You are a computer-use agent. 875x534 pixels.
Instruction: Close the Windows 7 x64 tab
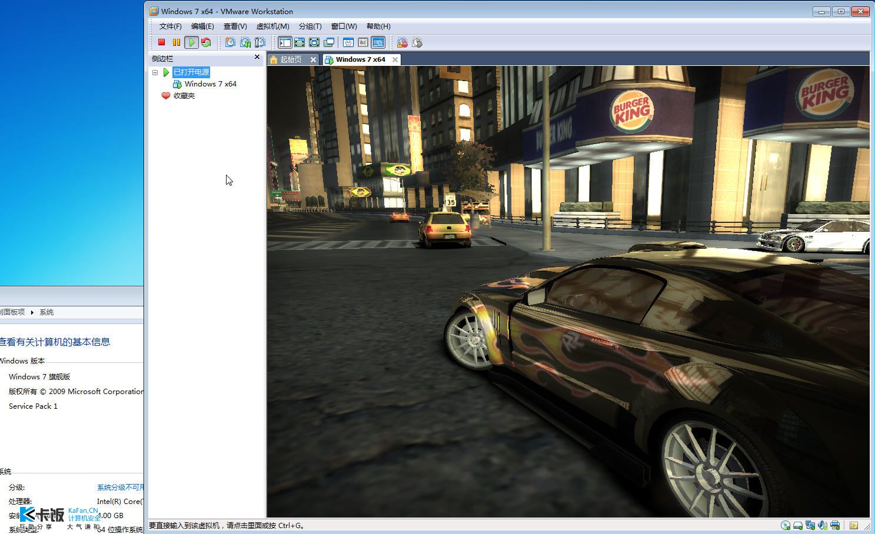[x=395, y=59]
